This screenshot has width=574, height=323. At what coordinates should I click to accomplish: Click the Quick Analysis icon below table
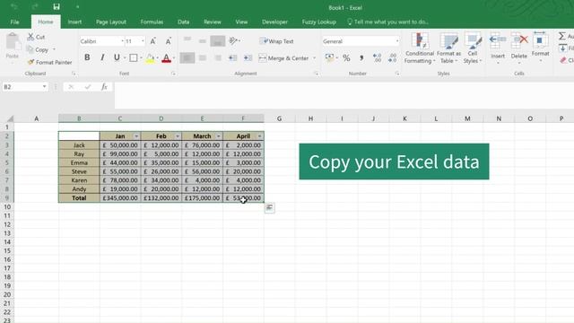tap(269, 208)
